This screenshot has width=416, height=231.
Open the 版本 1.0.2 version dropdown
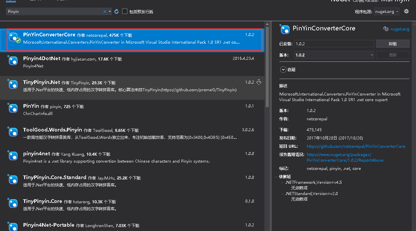point(334,55)
